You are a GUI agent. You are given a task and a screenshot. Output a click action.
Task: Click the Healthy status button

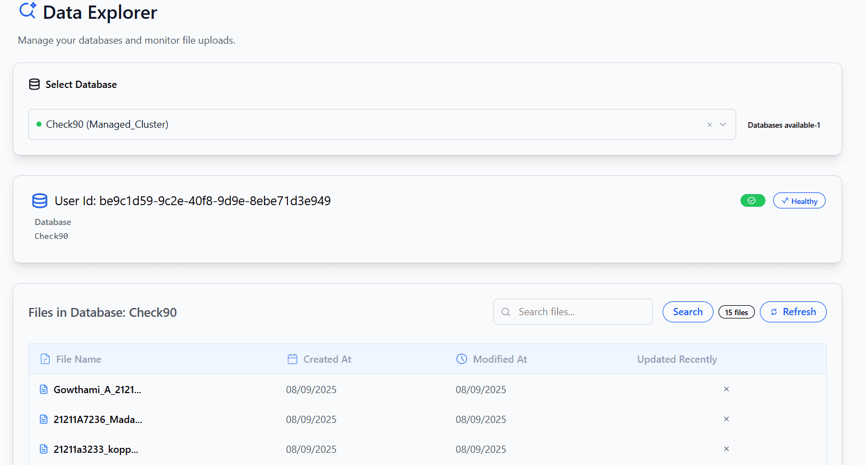pyautogui.click(x=799, y=201)
